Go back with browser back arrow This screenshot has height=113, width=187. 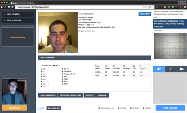pyautogui.click(x=2, y=7)
